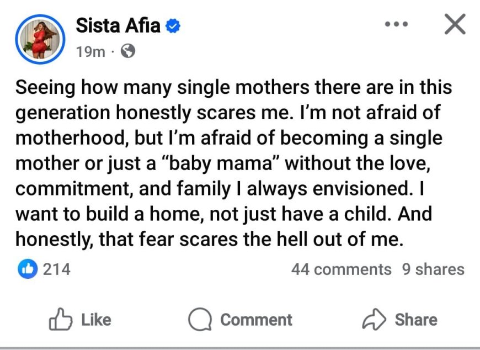Select the Comment button text
This screenshot has width=480, height=350.
[256, 320]
